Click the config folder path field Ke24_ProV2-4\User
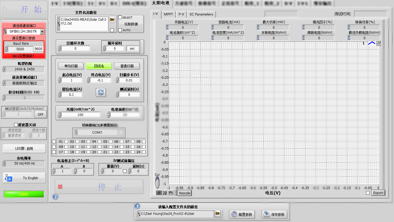394x222 pixels. click(x=177, y=213)
